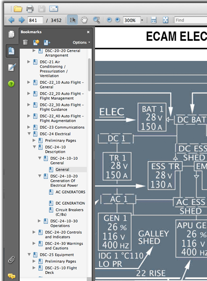Click the page number input field
Viewport: 207px width, 281px height.
point(35,20)
